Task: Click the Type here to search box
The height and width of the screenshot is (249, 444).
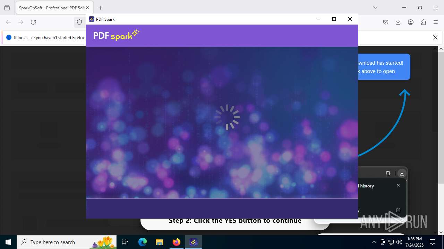Action: click(x=67, y=242)
